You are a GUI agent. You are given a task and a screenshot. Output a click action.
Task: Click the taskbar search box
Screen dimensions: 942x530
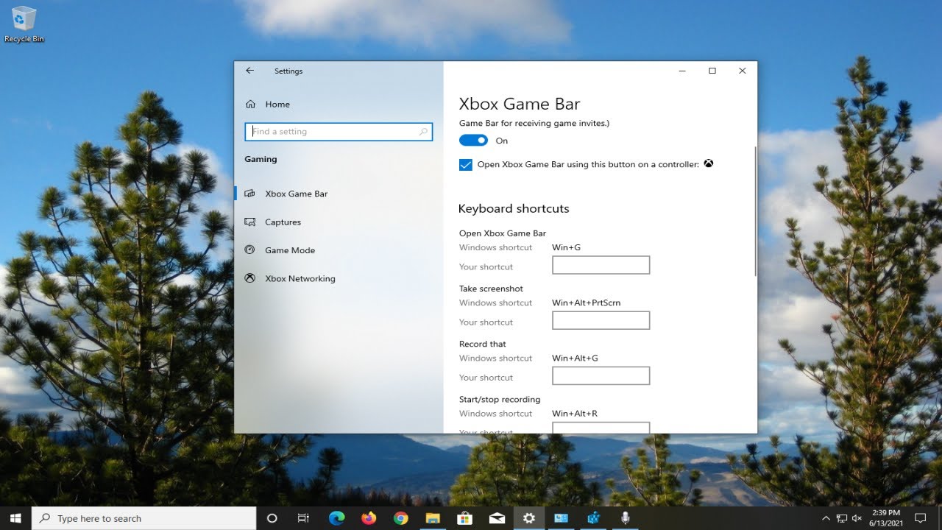[x=145, y=518]
